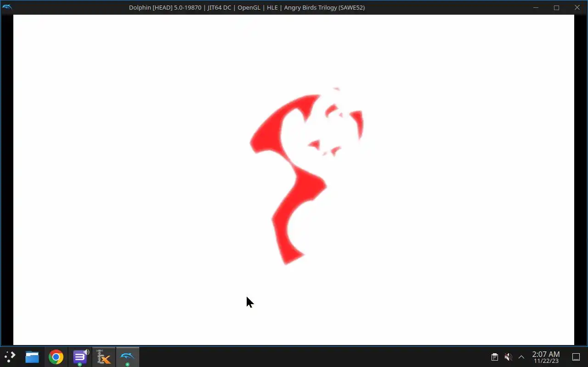Viewport: 588px width, 367px height.
Task: Open the blue folder file manager icon
Action: (x=32, y=357)
